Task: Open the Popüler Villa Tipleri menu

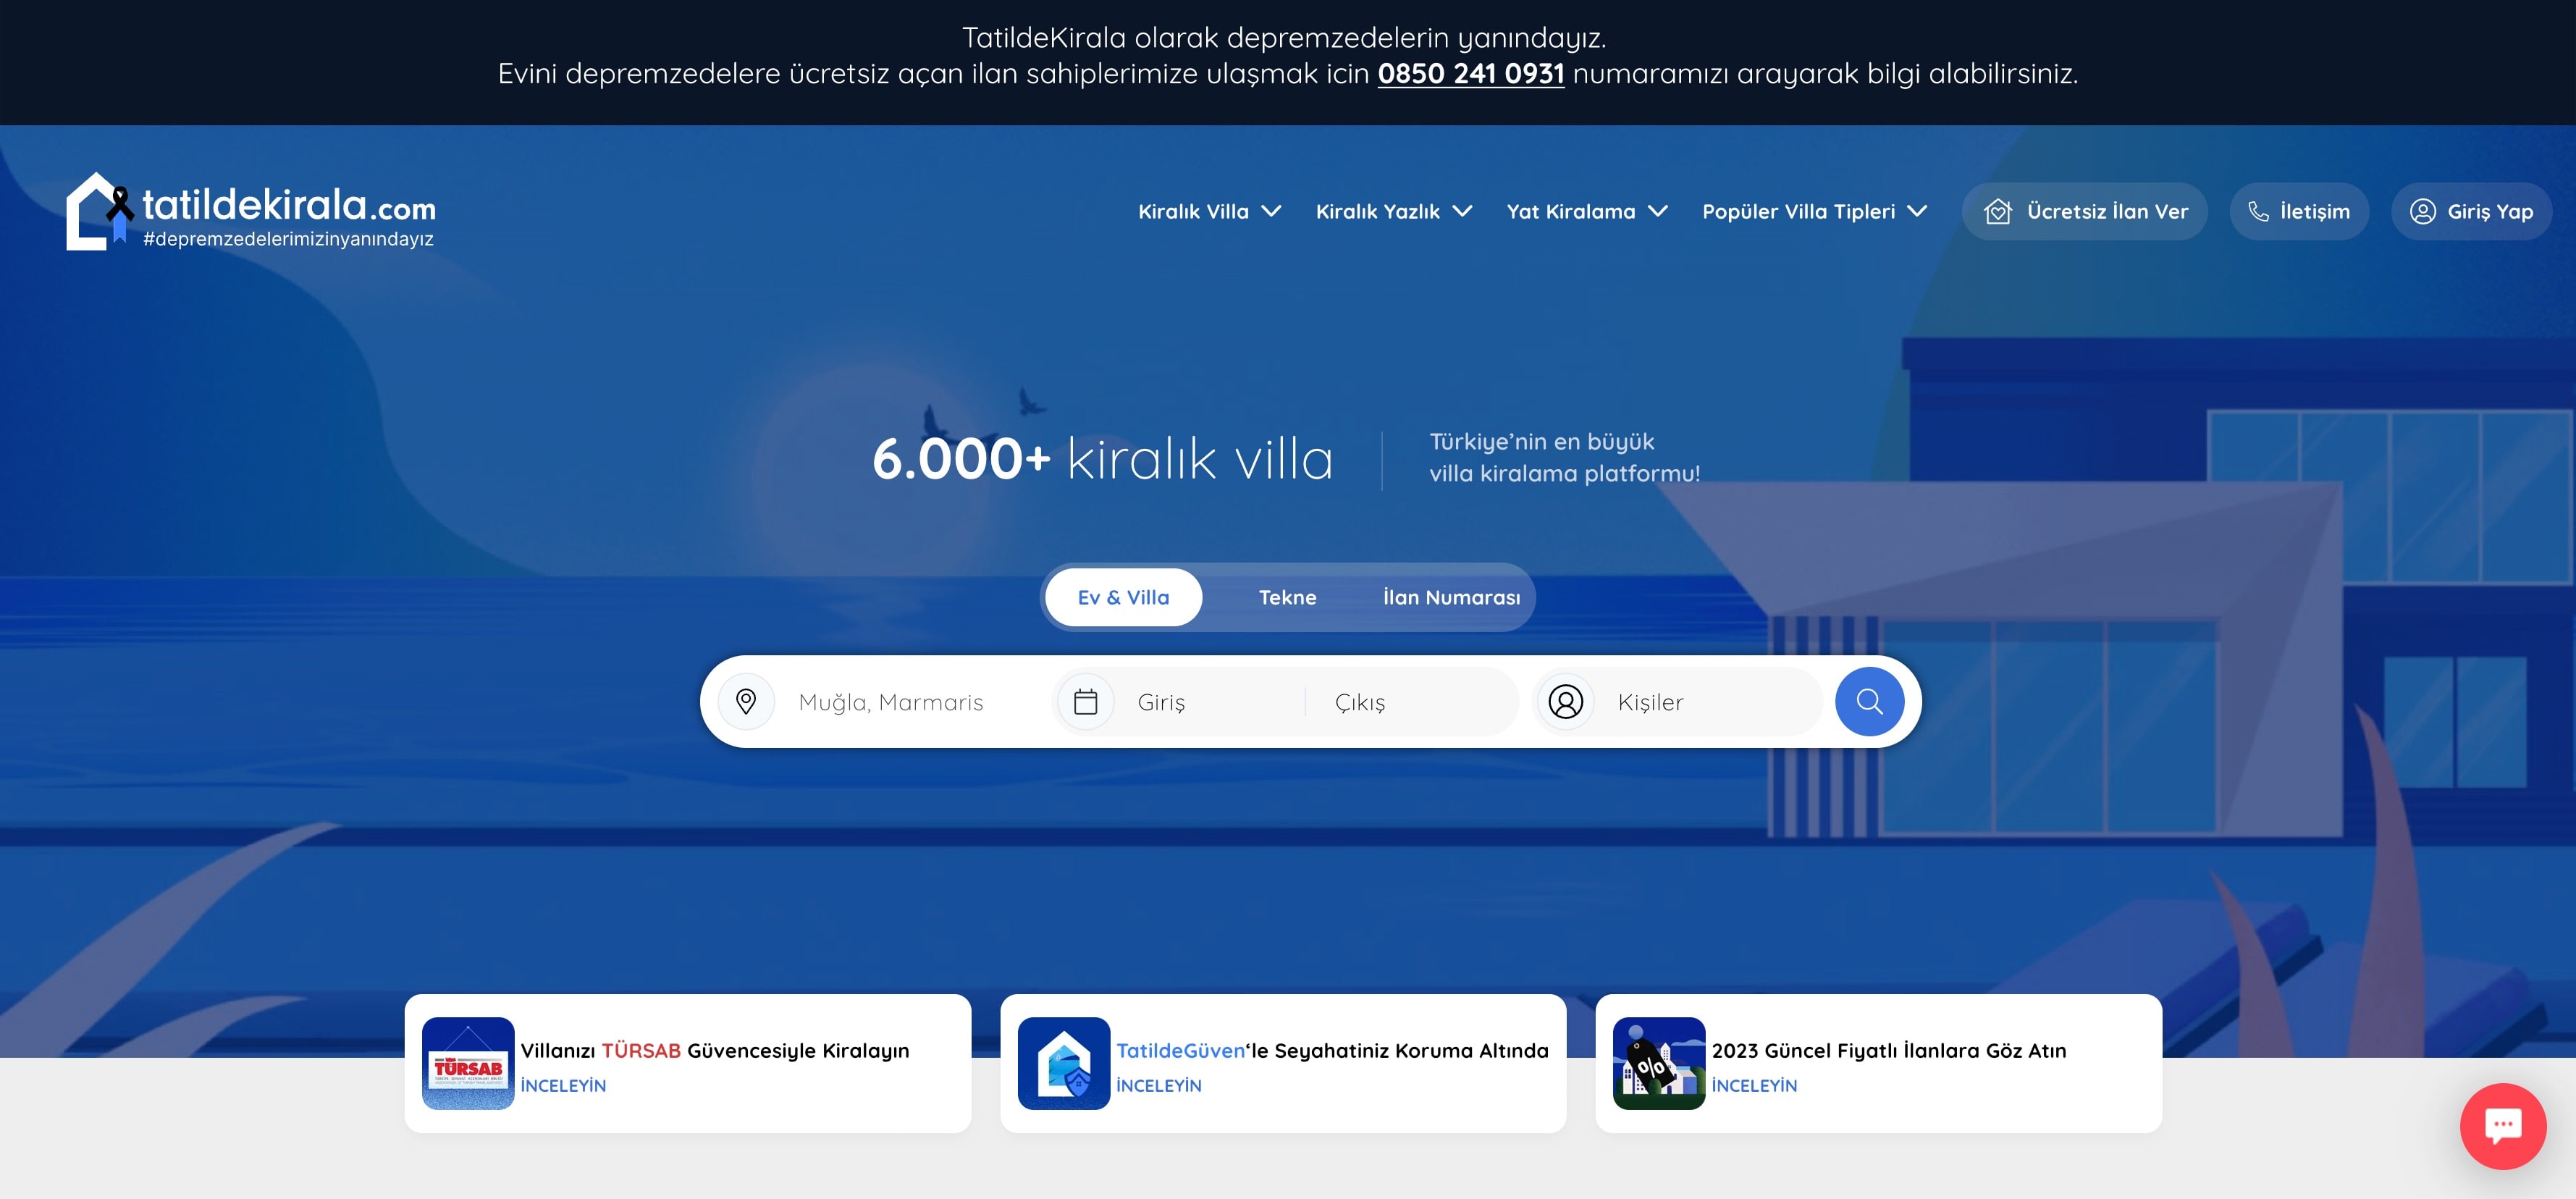Action: [x=1815, y=211]
